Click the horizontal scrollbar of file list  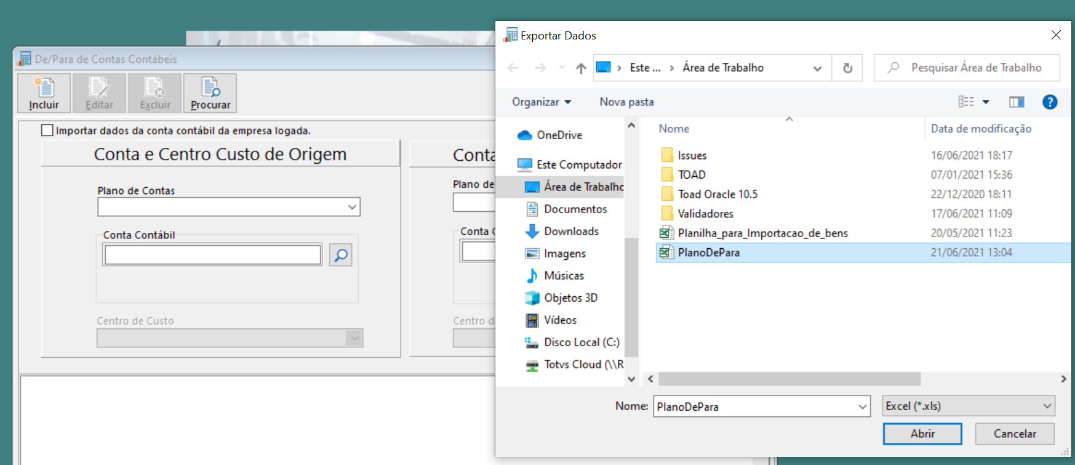pyautogui.click(x=789, y=379)
